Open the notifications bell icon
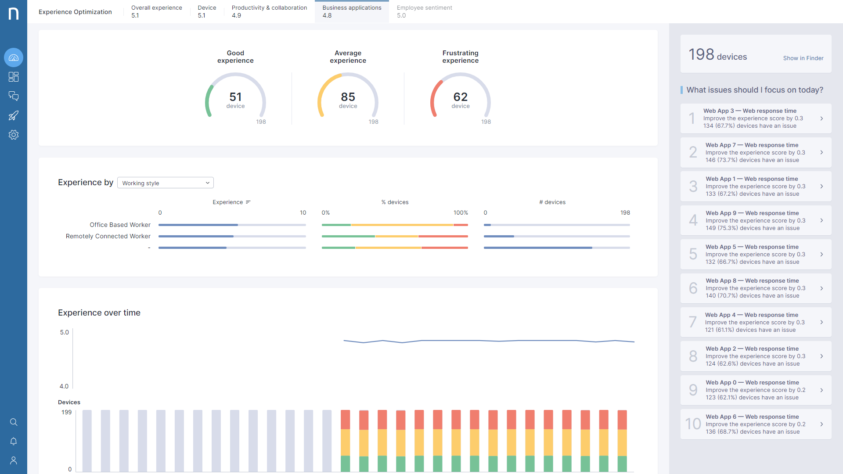Image resolution: width=843 pixels, height=474 pixels. pyautogui.click(x=14, y=442)
